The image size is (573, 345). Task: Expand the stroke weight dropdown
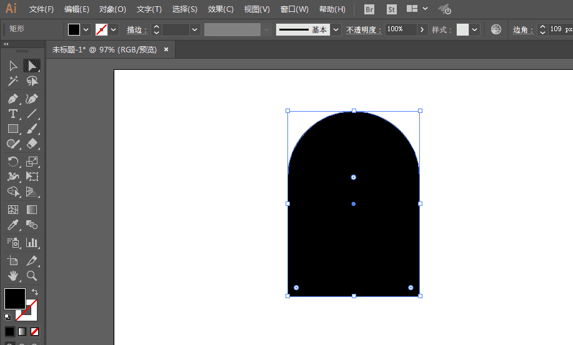(195, 29)
